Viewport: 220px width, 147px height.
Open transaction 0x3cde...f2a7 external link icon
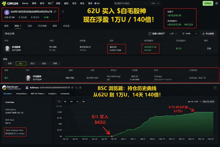click(205, 78)
